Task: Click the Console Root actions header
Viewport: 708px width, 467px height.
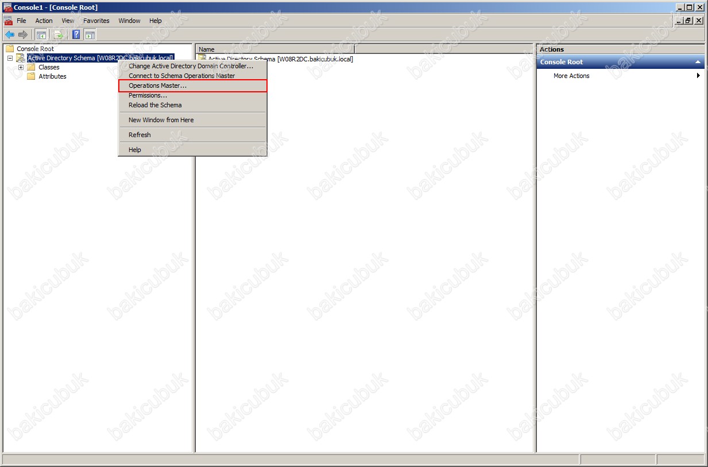Action: (620, 62)
